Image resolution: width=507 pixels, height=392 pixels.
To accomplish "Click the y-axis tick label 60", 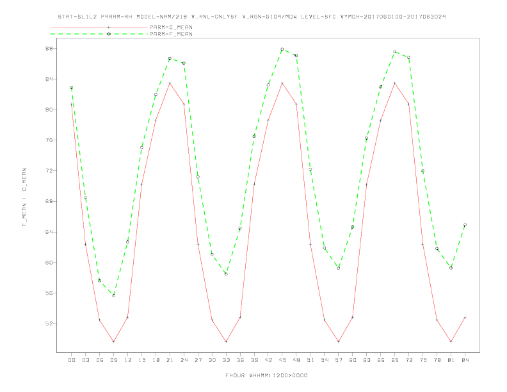I will coord(49,263).
